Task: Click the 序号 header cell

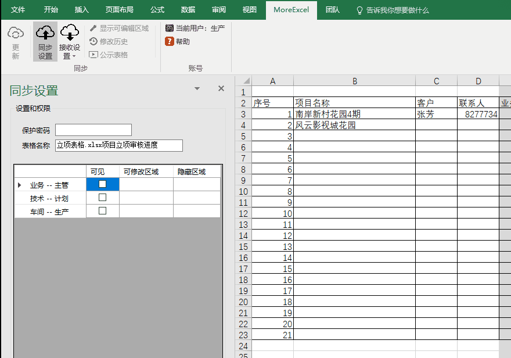Action: click(272, 103)
